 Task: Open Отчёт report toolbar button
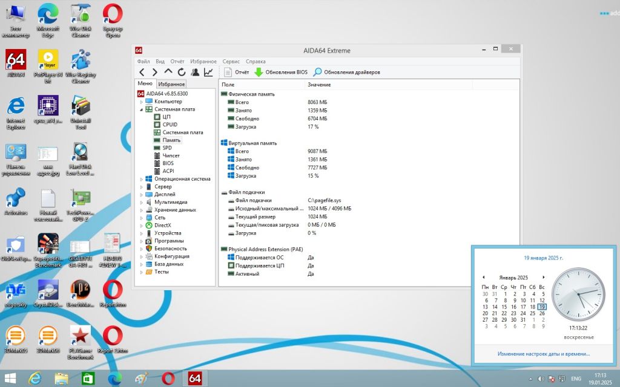point(237,72)
